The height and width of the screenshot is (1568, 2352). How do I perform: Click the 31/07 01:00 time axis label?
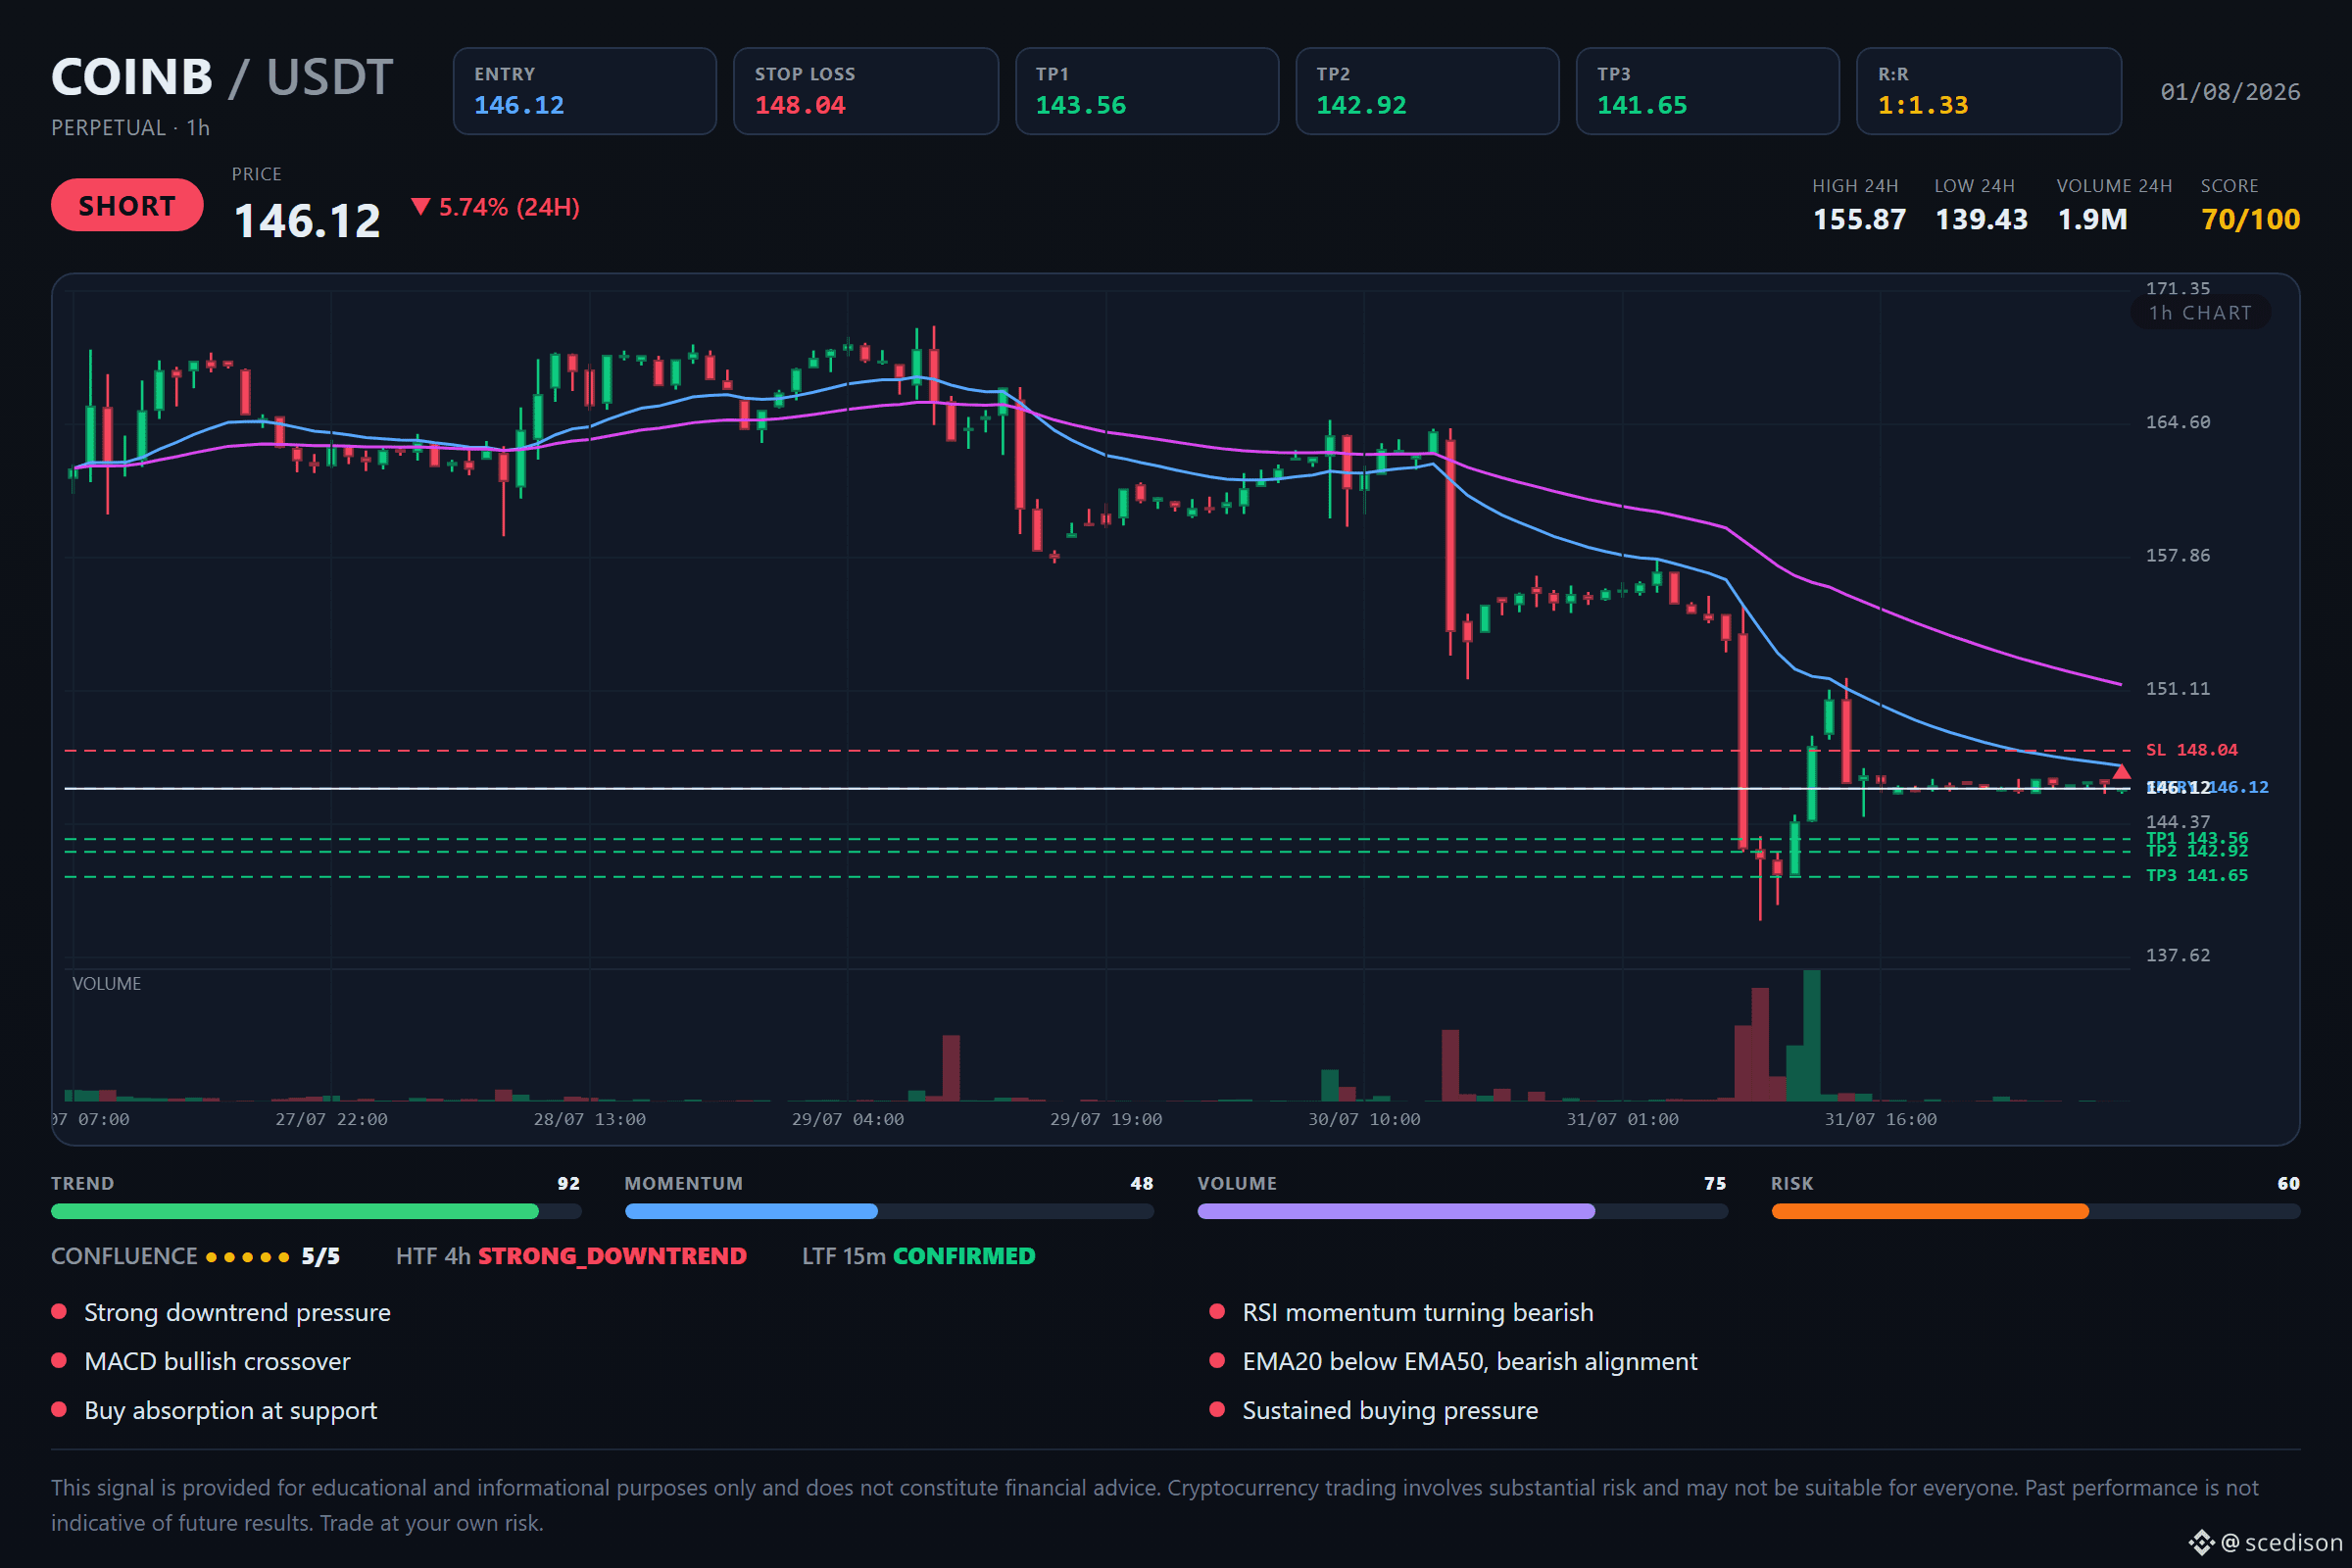pos(1622,1119)
